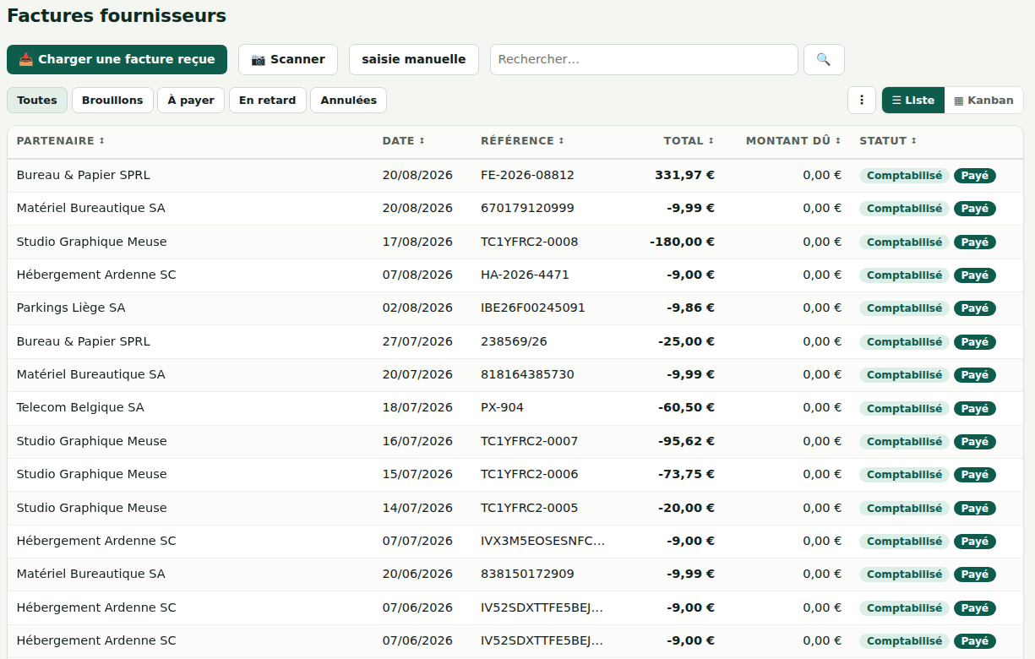
Task: Click reference IVX3M5EOSESNFC…
Action: coord(542,541)
